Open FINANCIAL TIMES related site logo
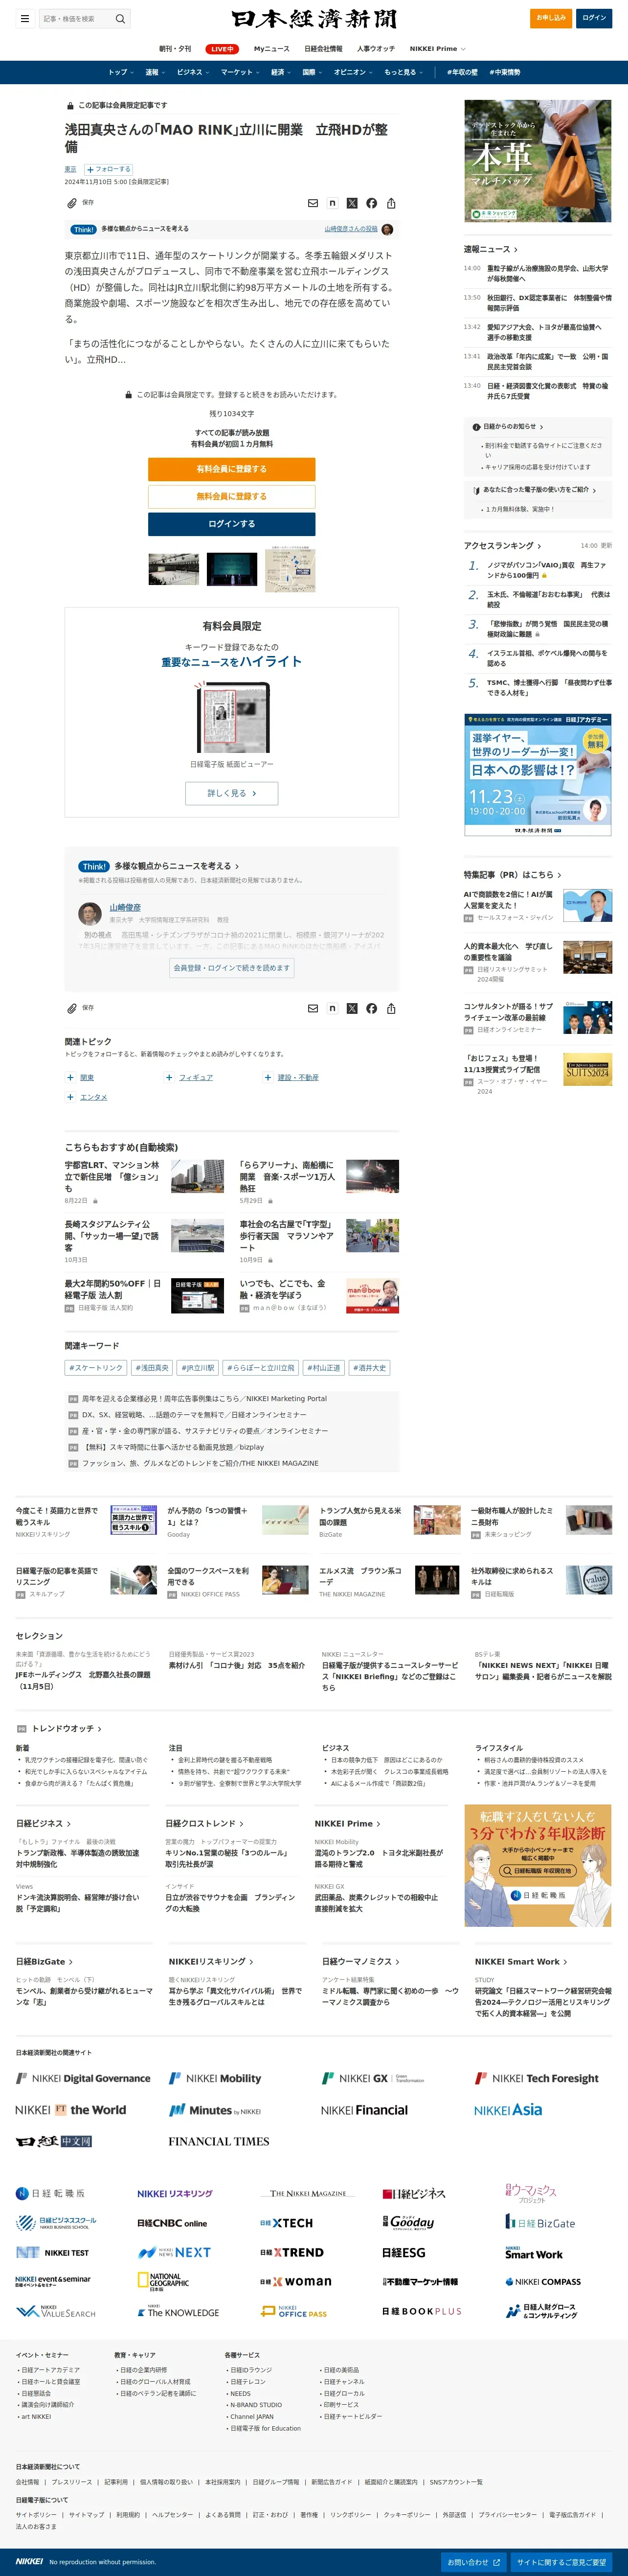The width and height of the screenshot is (628, 2576). (x=219, y=2142)
